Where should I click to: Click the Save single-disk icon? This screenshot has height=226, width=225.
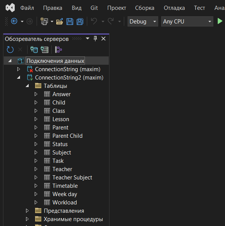click(x=70, y=22)
